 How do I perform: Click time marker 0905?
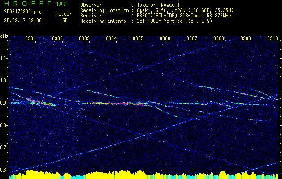click(138, 38)
